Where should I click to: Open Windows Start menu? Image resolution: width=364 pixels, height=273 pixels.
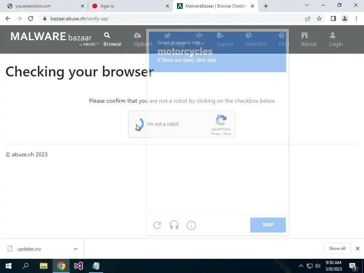coord(9,266)
